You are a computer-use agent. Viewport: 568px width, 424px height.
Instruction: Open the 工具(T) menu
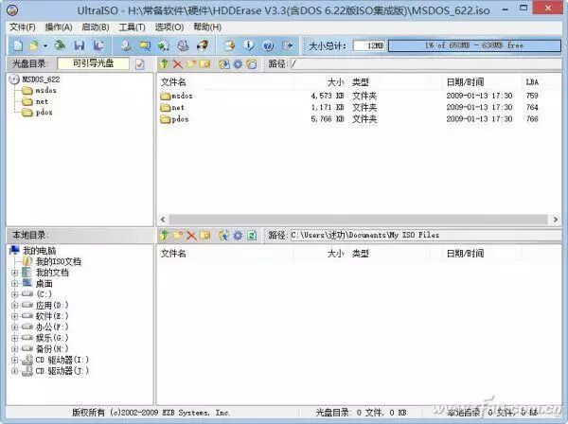132,27
